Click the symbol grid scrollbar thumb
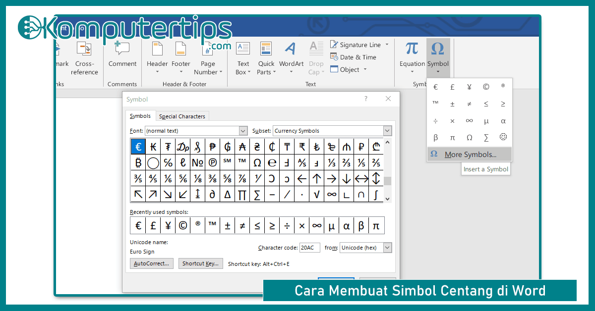 [x=388, y=181]
